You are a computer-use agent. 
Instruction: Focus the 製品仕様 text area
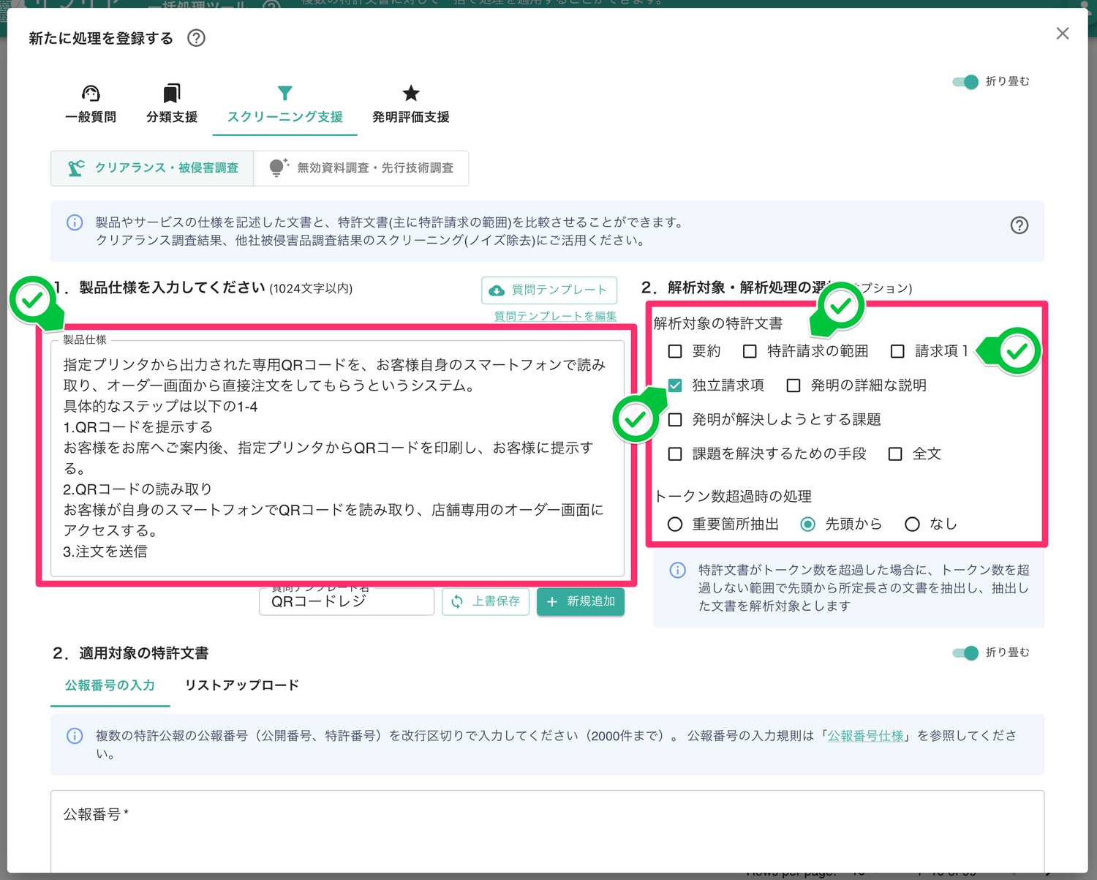click(337, 458)
